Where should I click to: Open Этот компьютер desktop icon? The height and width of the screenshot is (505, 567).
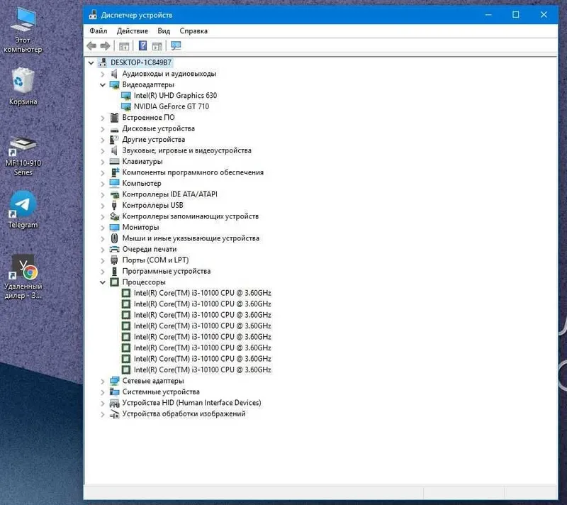[23, 29]
